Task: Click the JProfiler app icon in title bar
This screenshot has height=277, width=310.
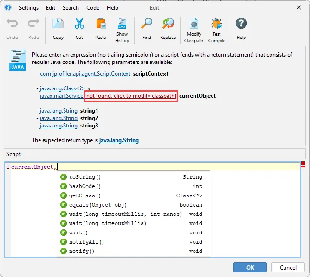Action: 8,8
